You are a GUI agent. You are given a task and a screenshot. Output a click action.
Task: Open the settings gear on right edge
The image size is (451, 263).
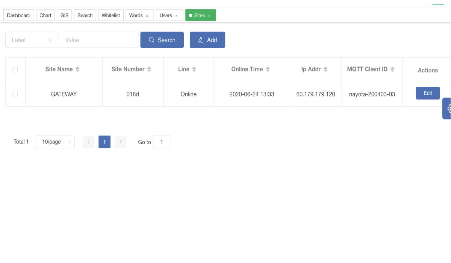[447, 109]
